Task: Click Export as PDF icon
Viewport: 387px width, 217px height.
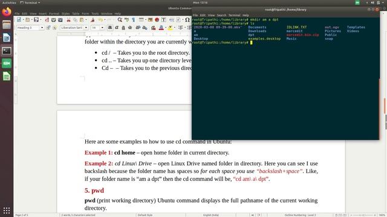Action: [x=47, y=20]
